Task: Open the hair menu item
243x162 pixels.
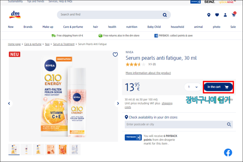Action: [x=96, y=27]
